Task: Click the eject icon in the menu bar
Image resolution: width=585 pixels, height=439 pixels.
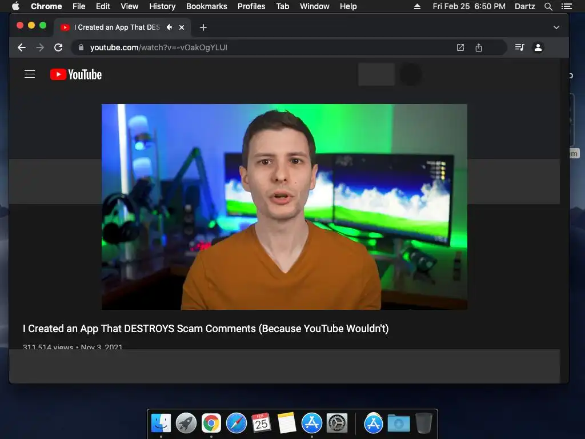Action: (417, 6)
